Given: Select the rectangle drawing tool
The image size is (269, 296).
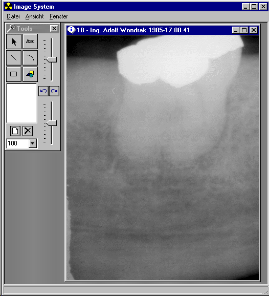Looking at the screenshot, I should pos(14,74).
